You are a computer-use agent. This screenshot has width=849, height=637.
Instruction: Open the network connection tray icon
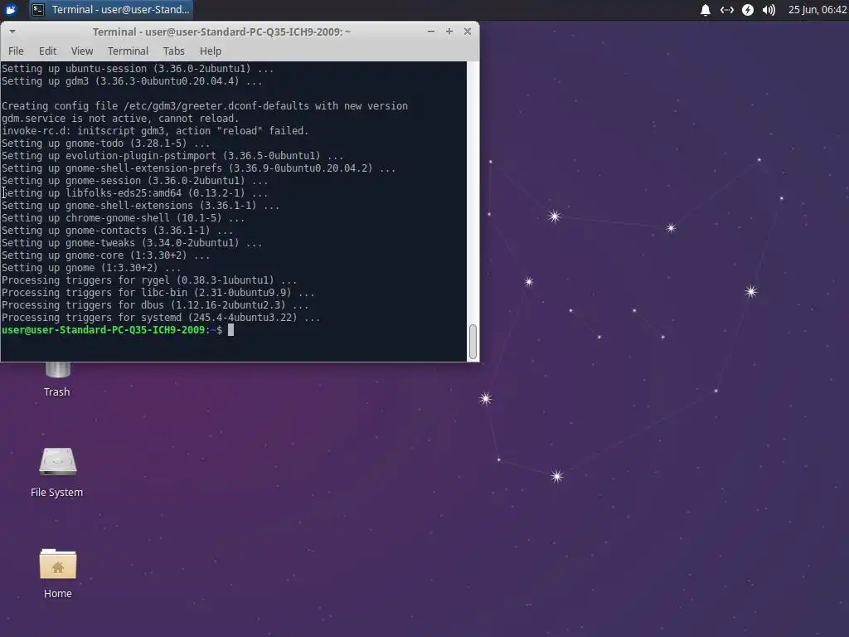coord(726,10)
